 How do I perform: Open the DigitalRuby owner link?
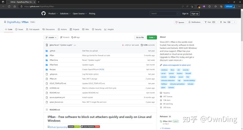coord(13,22)
